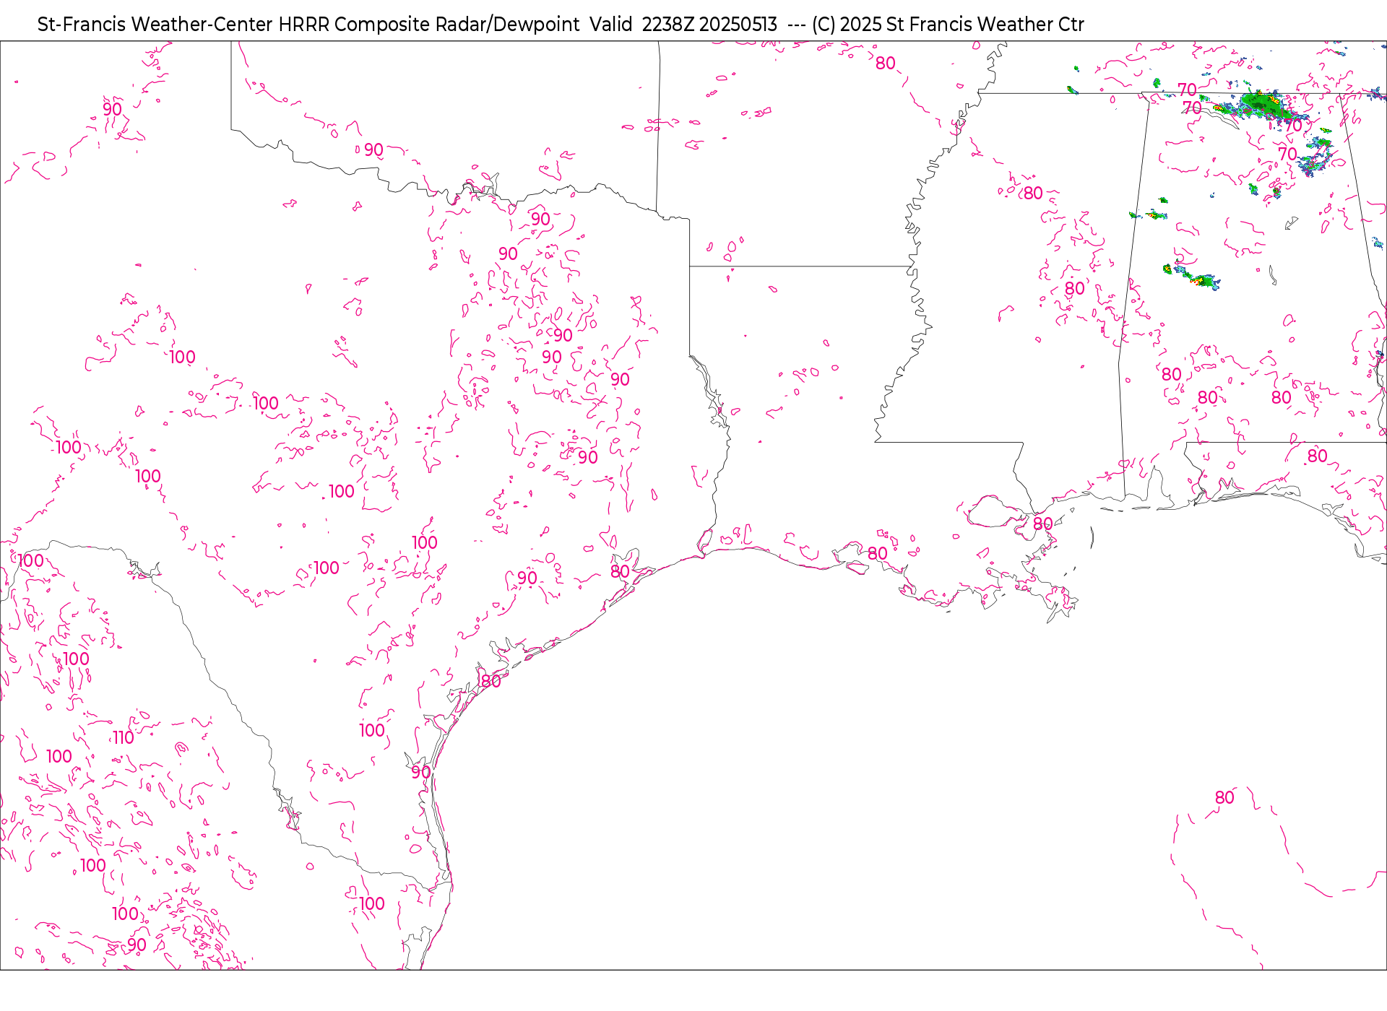Click the 'Valid 2238Z 20250513' timestamp
The width and height of the screenshot is (1387, 1011).
coord(683,25)
